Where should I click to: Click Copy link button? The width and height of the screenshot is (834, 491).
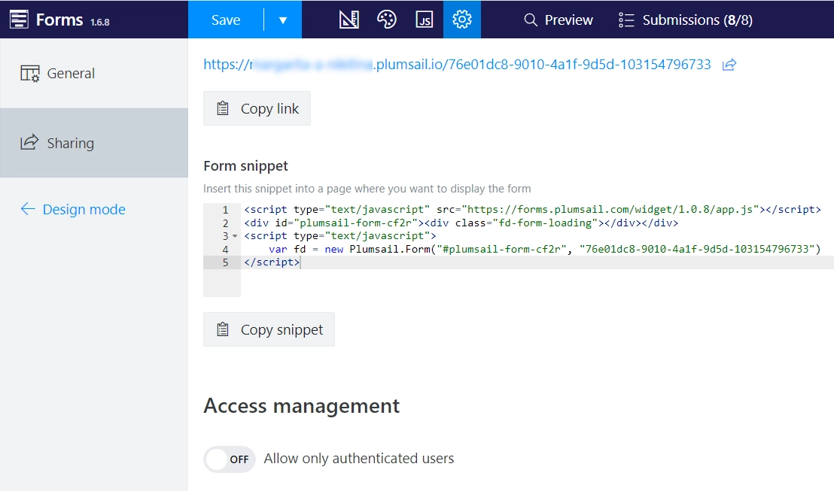pos(257,108)
